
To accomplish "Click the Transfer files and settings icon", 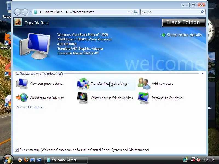I will point(83,84).
